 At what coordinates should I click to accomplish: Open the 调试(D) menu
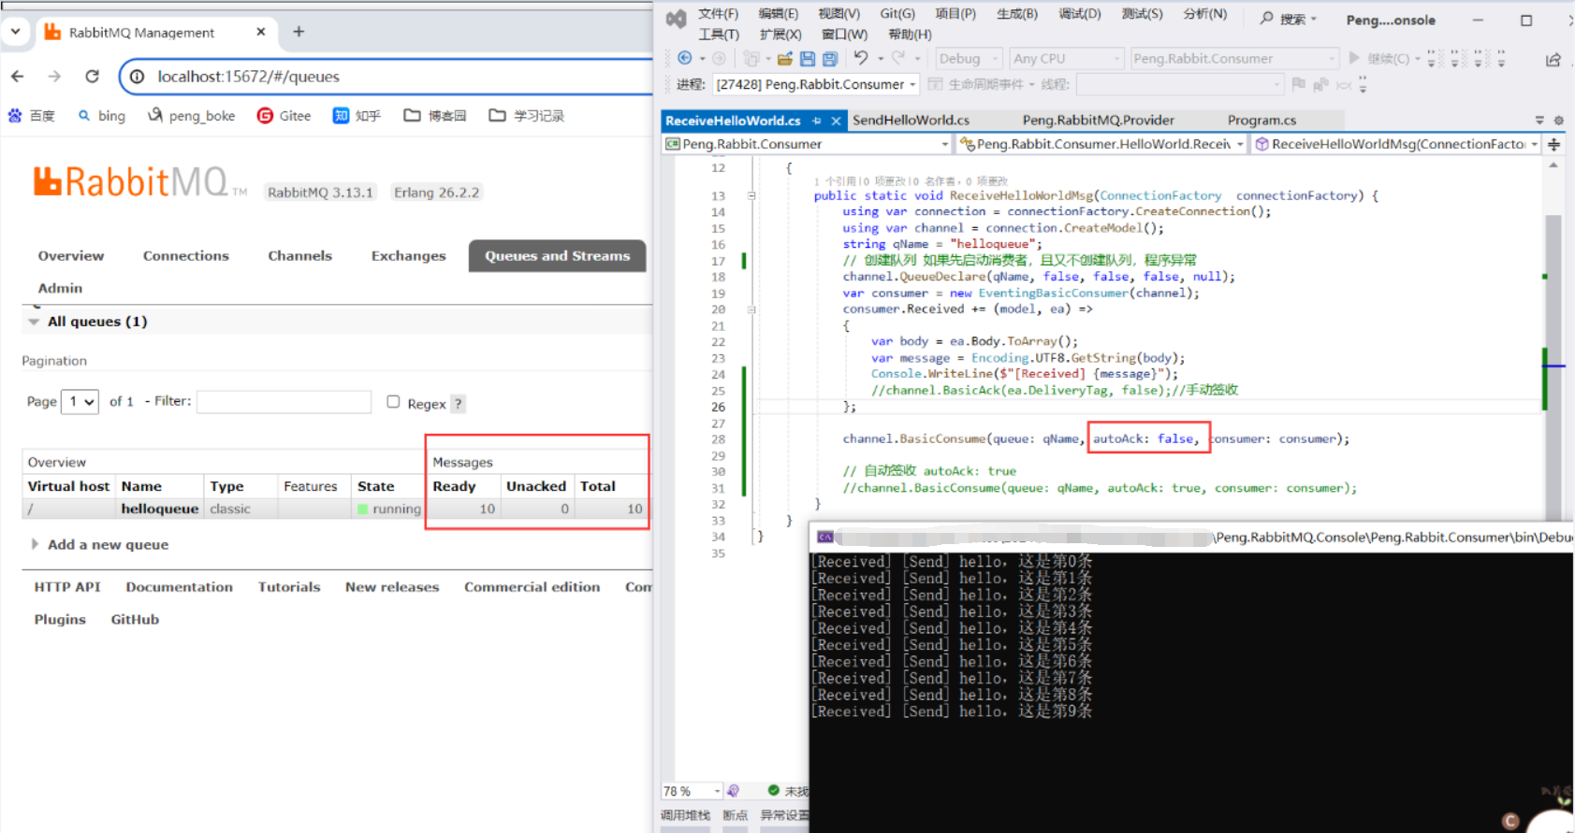(x=1080, y=14)
